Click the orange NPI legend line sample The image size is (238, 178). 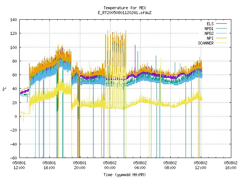(x=222, y=38)
